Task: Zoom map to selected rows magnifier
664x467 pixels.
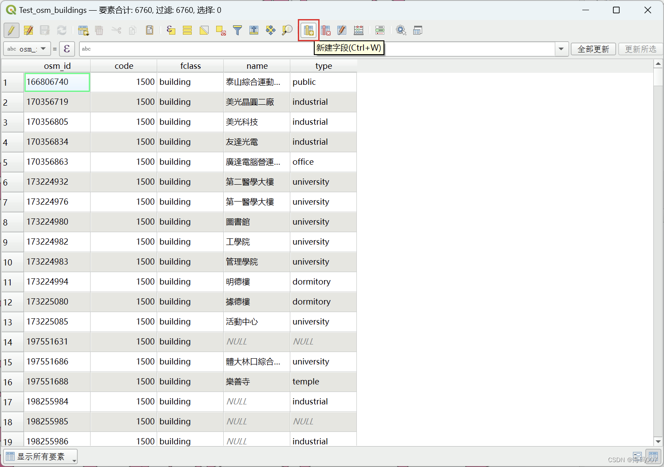Action: point(287,30)
